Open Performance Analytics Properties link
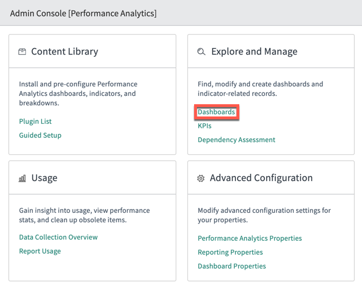 coord(250,238)
